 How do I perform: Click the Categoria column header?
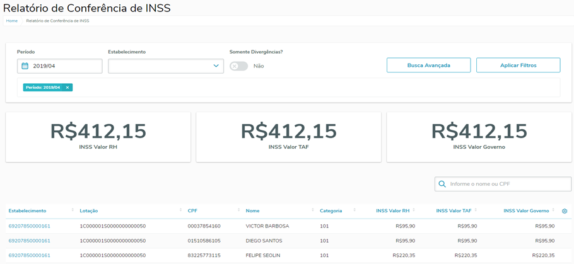pos(331,210)
